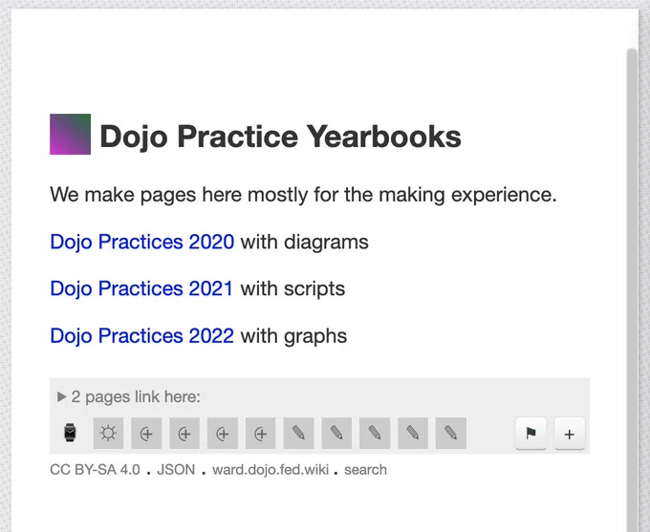Click the third pencil edit icon
Viewport: 650px width, 532px height.
click(x=375, y=434)
